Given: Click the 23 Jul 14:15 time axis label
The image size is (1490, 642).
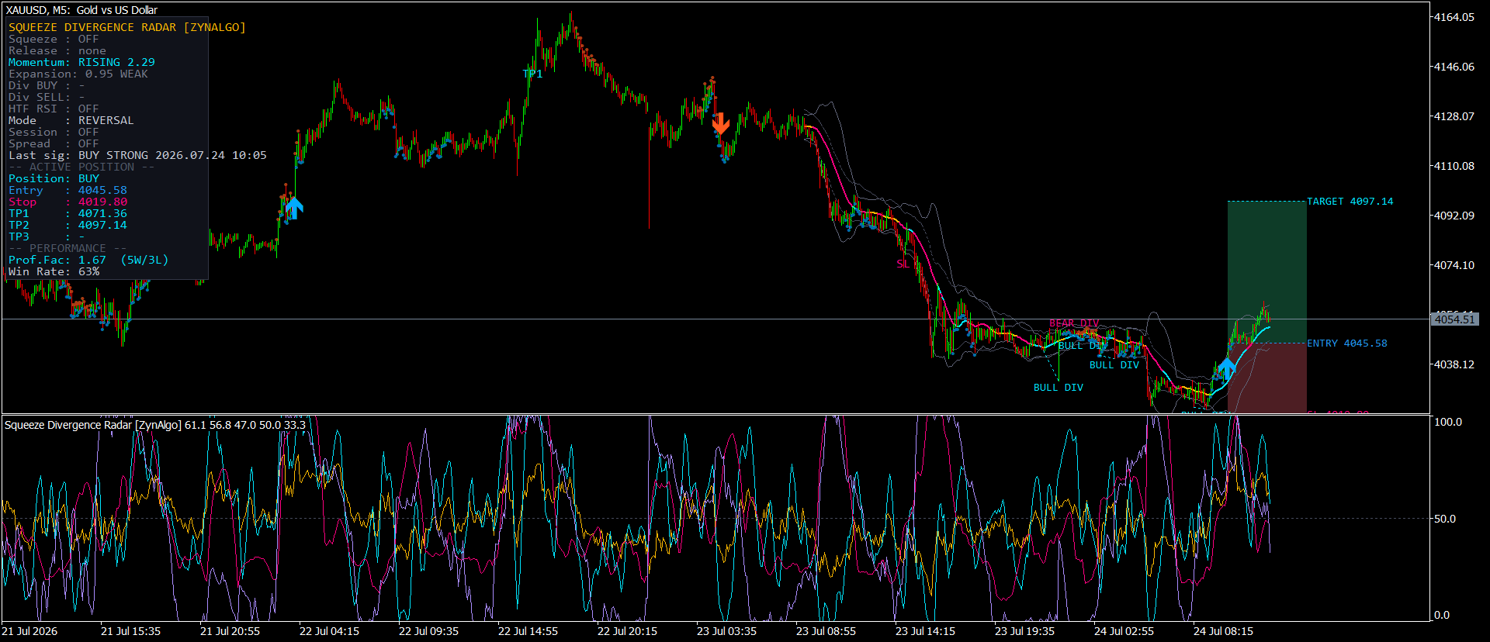Looking at the screenshot, I should pyautogui.click(x=925, y=631).
